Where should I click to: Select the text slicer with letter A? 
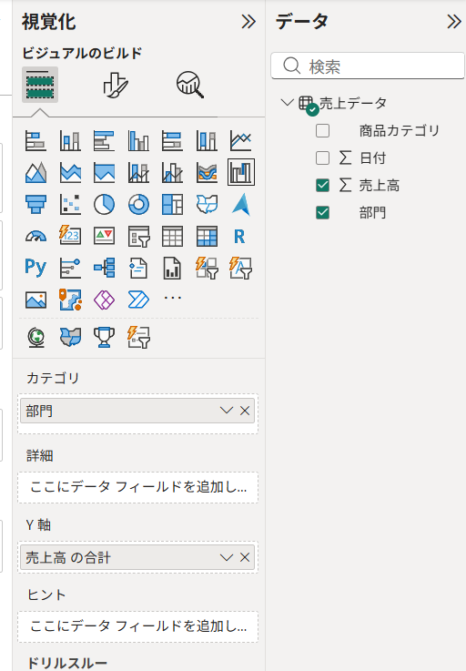241,268
